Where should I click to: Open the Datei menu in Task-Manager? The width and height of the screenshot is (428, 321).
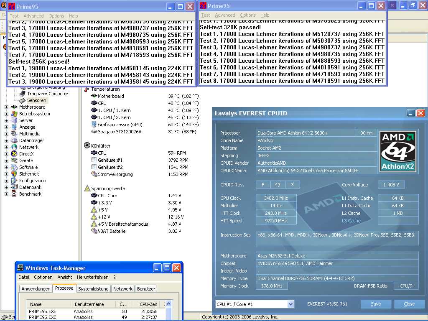(x=24, y=277)
